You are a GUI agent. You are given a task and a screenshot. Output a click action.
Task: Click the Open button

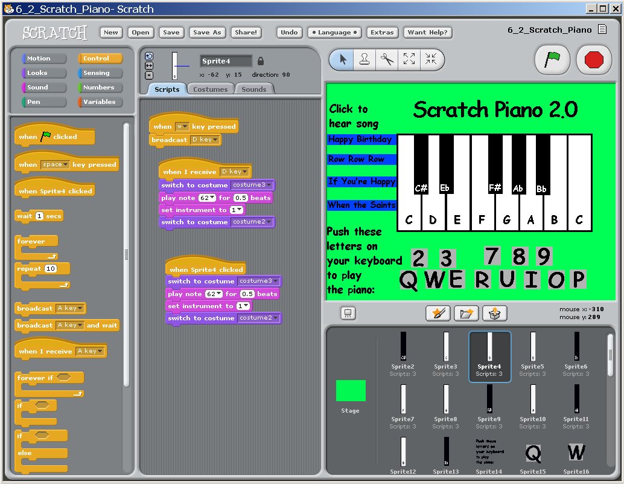coord(141,32)
